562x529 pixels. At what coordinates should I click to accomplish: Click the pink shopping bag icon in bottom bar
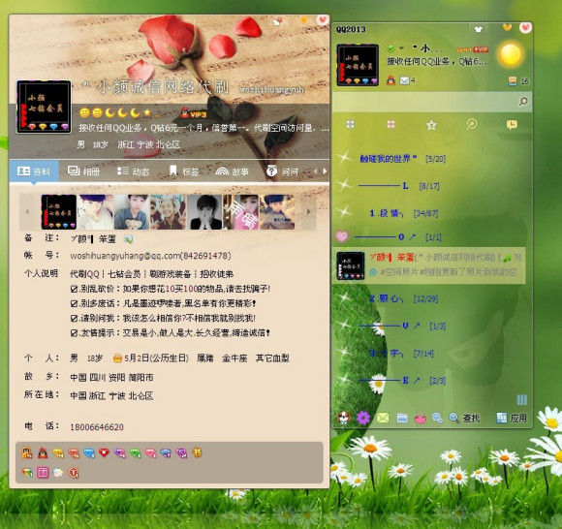click(421, 419)
